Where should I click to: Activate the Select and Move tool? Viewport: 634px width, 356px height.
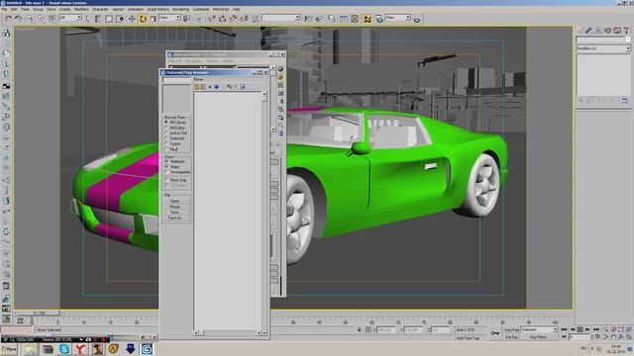tap(132, 18)
